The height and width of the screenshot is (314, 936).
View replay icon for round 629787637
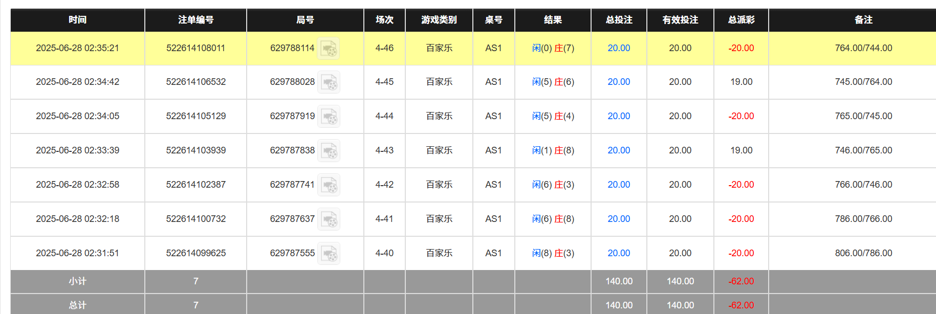[329, 219]
